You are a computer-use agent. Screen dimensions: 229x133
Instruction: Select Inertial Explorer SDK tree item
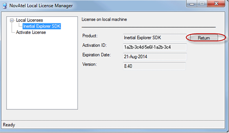tap(42, 26)
